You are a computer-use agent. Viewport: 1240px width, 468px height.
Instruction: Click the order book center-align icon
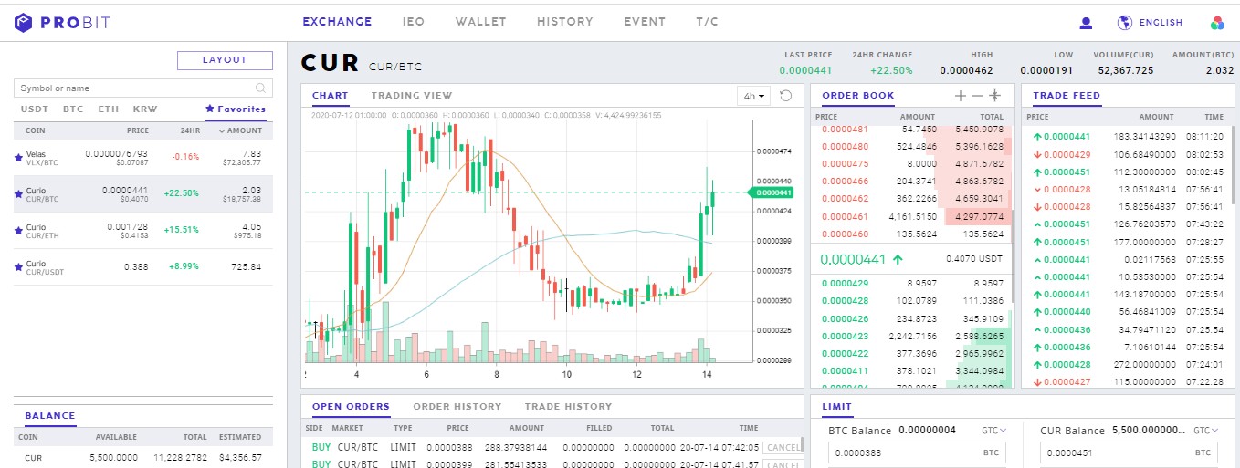tap(994, 96)
